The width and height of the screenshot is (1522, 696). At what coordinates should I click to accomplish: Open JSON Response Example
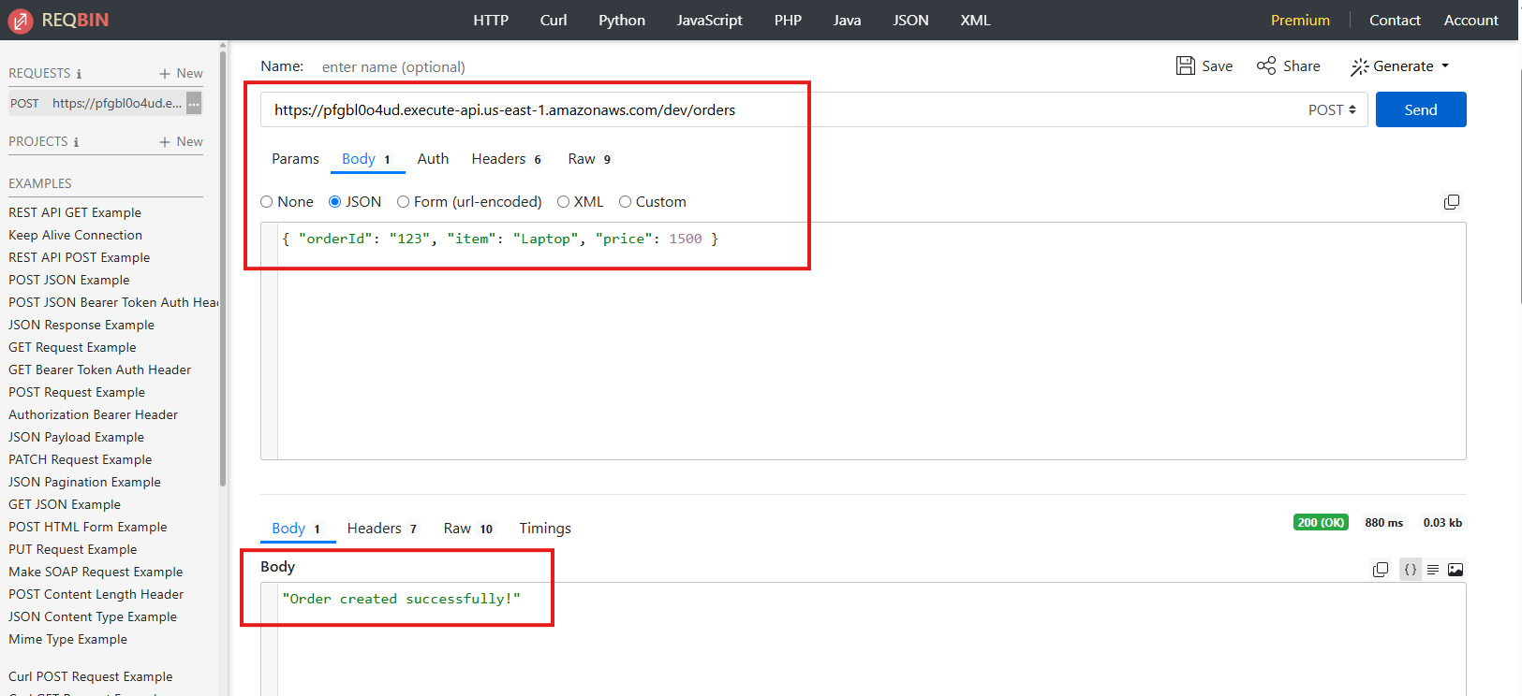coord(81,326)
